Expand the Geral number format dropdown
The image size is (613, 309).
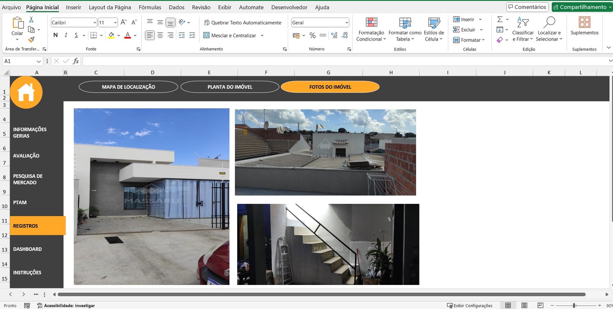[x=346, y=23]
